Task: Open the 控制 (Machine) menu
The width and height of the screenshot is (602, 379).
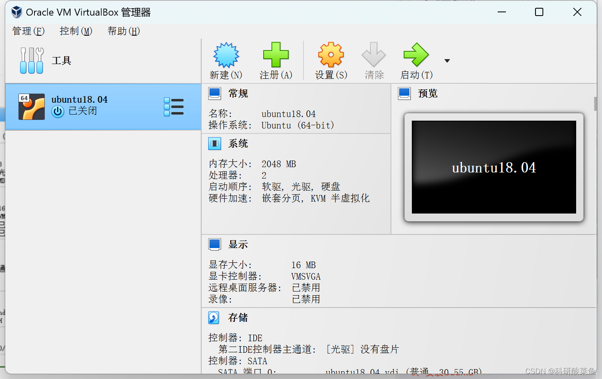Action: click(x=75, y=31)
